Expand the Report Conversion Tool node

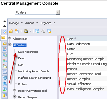coord(15,90)
